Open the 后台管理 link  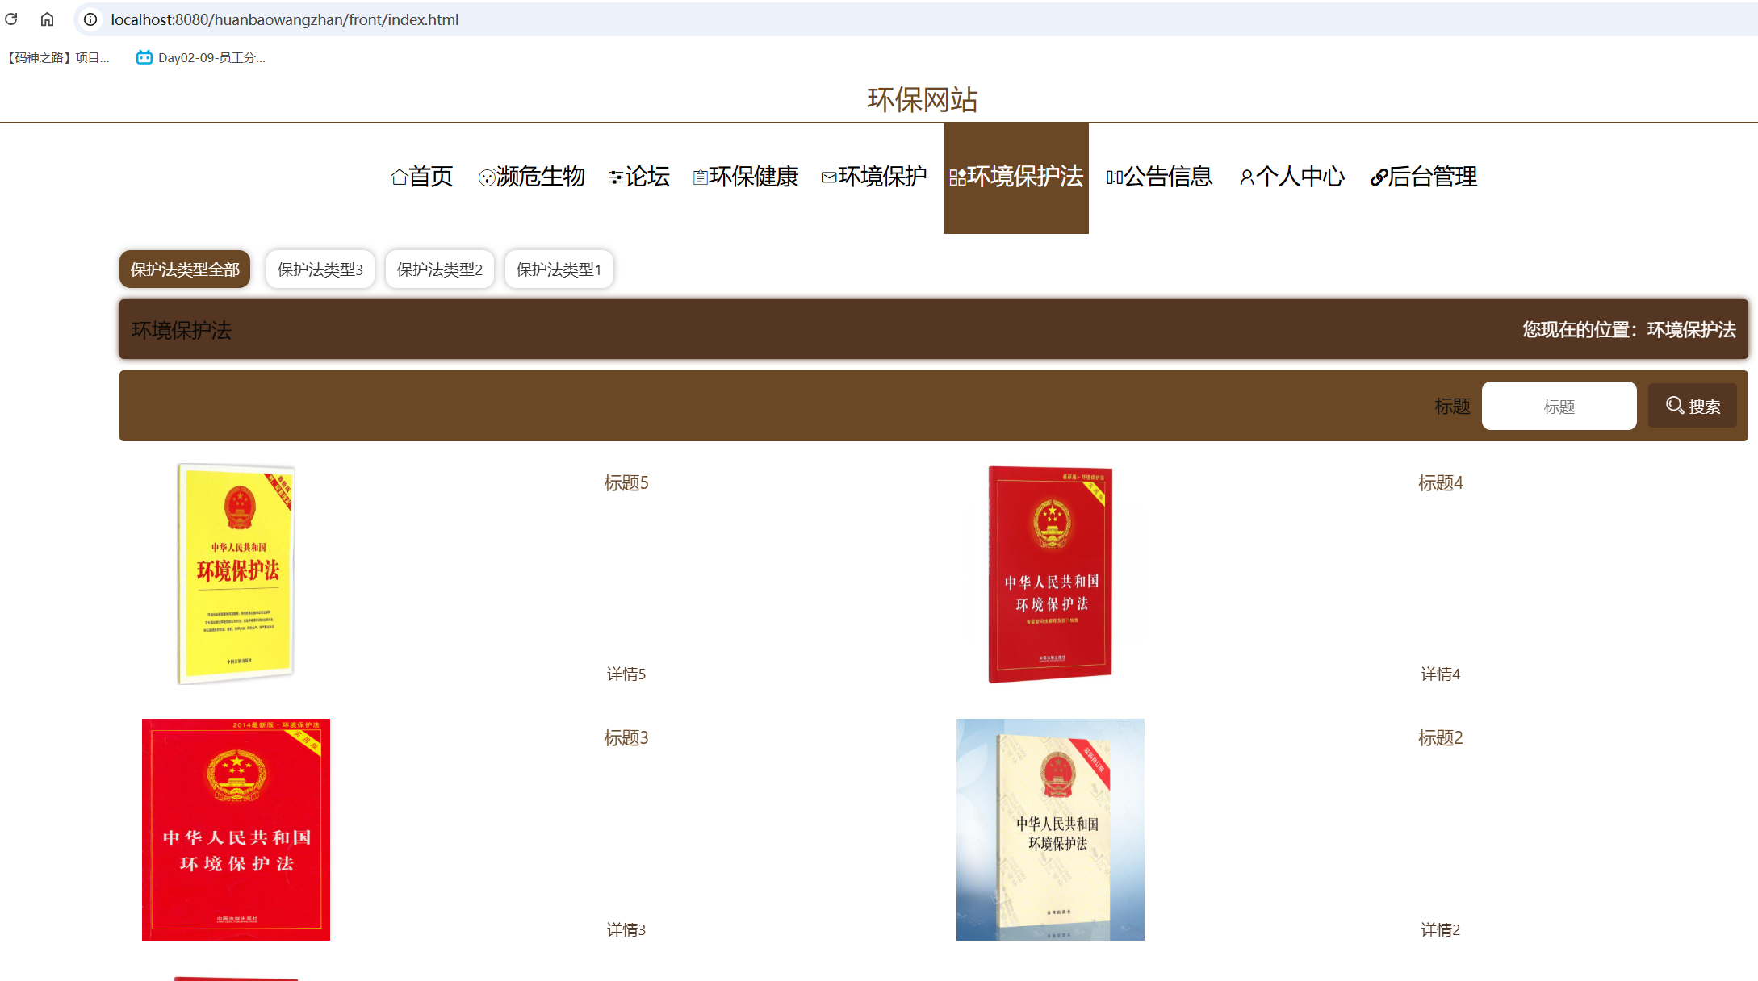point(1424,177)
